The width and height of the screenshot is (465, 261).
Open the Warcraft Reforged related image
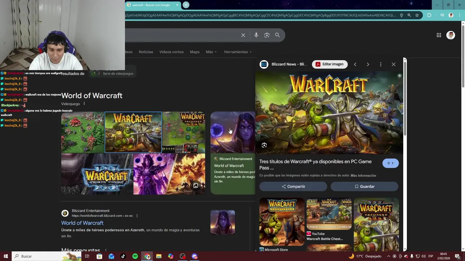tap(376, 224)
